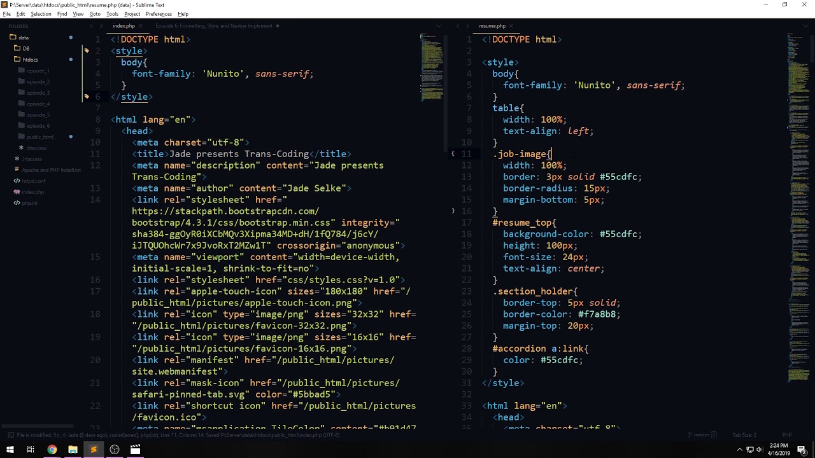The width and height of the screenshot is (815, 458).
Task: Click forward arrow in right pane tab bar
Action: pos(468,26)
